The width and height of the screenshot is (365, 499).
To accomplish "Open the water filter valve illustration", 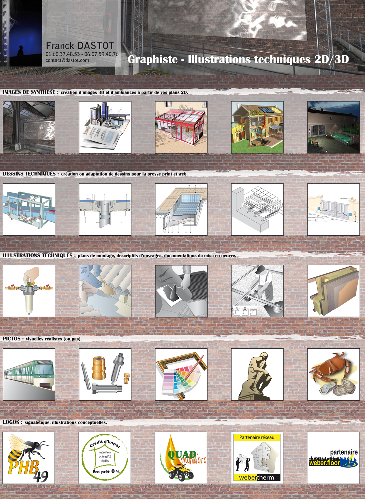I will (29, 291).
